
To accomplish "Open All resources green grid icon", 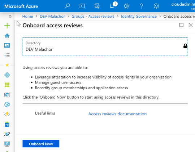I will (x=7, y=85).
